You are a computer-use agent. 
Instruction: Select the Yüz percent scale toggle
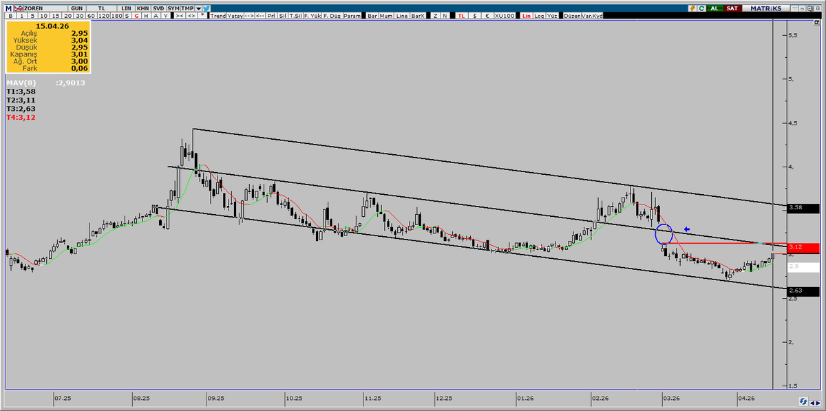[552, 16]
